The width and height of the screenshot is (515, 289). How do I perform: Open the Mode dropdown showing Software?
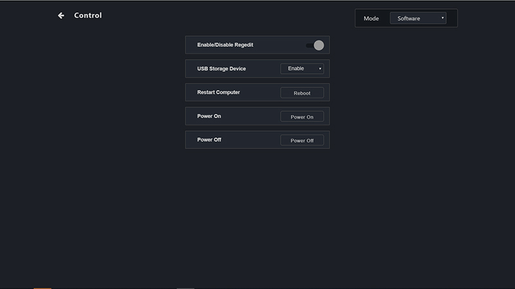click(x=418, y=19)
